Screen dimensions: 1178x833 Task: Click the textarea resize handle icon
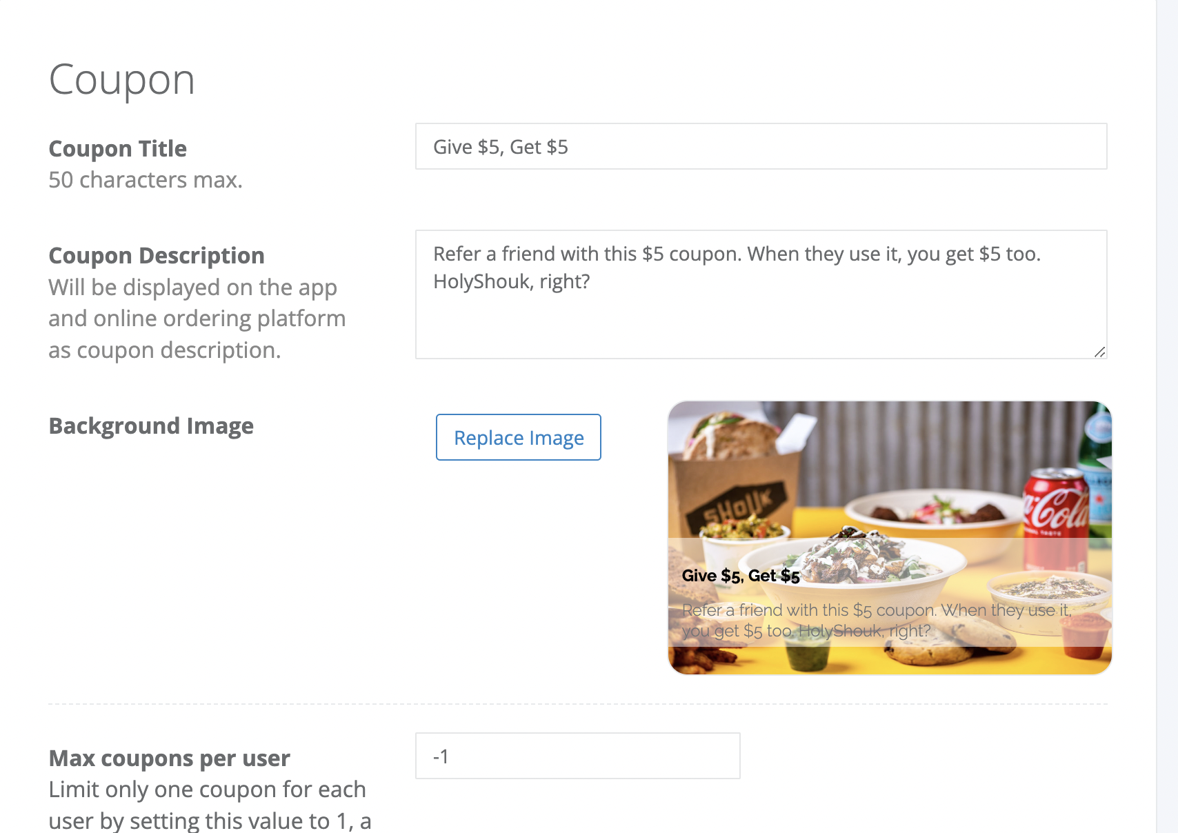(x=1099, y=352)
